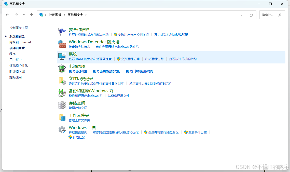This screenshot has width=290, height=172.
Task: Click the shield icon beside 创建并格式化硬盘分区
Action: [x=146, y=132]
